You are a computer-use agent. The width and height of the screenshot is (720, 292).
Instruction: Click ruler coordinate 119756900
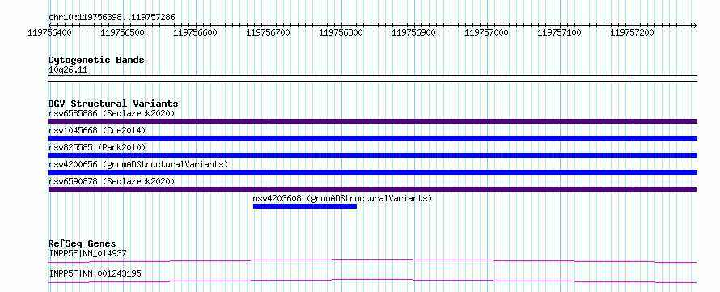coord(413,32)
